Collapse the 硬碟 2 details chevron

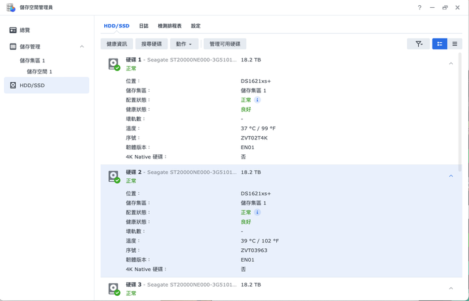tap(451, 176)
